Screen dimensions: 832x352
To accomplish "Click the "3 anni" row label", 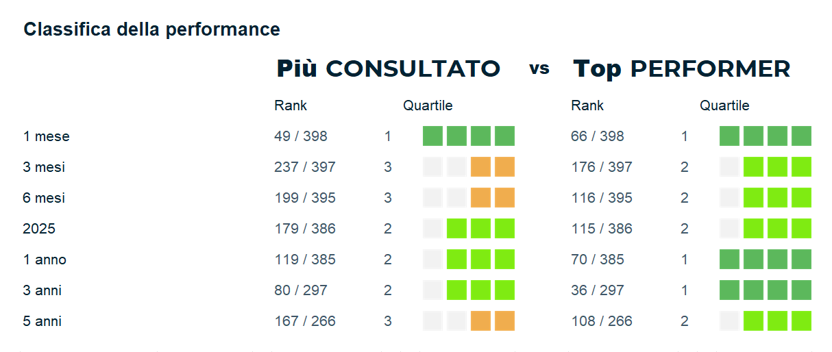I will [x=42, y=290].
